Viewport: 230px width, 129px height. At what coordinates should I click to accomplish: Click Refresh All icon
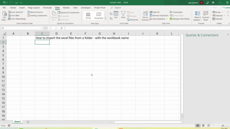[x=54, y=14]
